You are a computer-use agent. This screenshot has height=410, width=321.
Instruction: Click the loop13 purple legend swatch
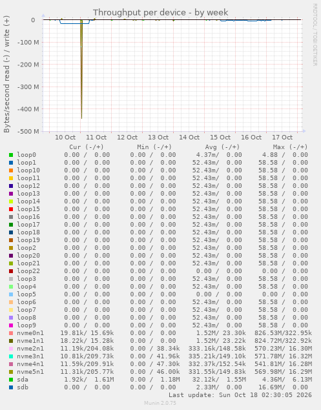point(11,194)
